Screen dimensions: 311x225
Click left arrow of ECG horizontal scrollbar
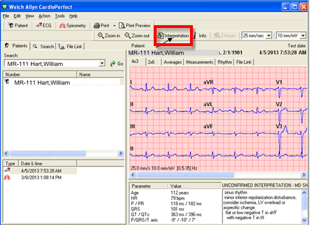coord(133,175)
